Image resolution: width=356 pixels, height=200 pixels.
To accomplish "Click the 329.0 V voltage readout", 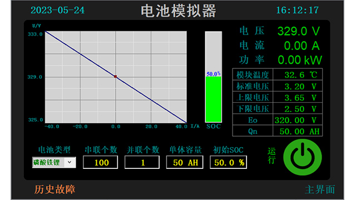I will (299, 31).
